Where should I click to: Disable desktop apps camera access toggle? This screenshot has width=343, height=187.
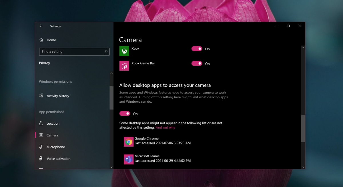[x=125, y=114]
